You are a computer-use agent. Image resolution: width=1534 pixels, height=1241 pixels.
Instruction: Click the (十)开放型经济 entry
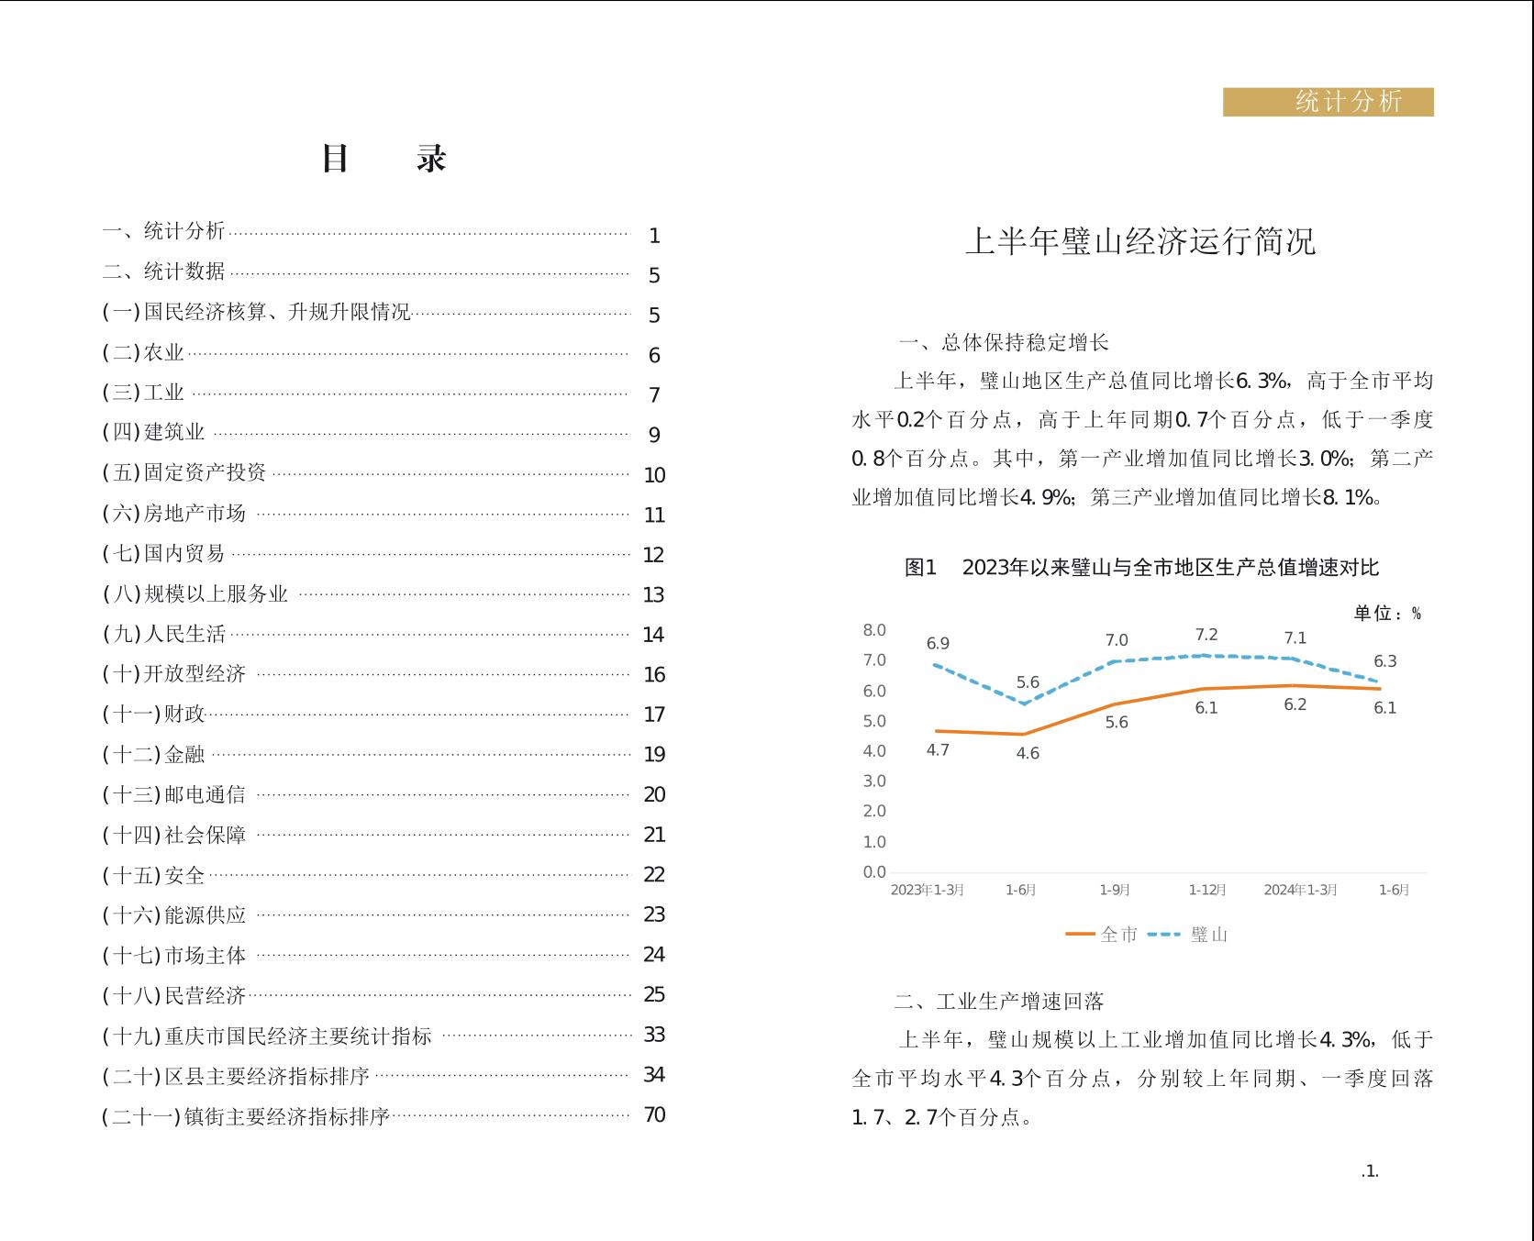pyautogui.click(x=383, y=674)
